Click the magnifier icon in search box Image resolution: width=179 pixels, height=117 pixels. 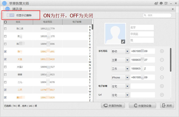[x=145, y=15]
